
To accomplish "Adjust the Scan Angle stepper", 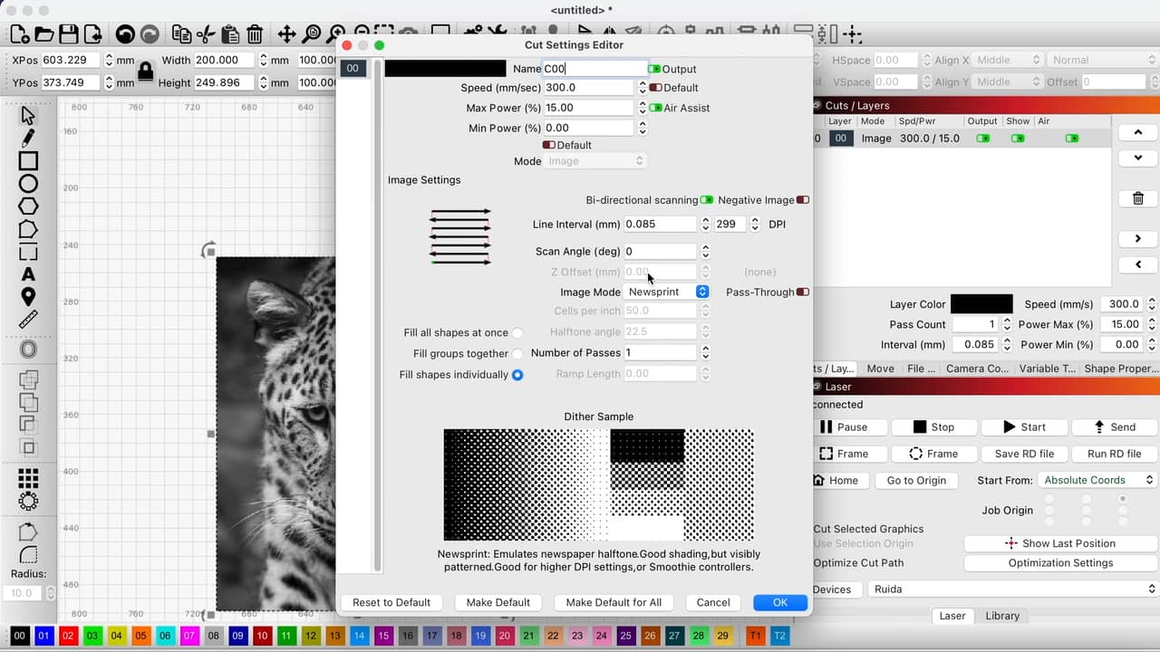I will pos(705,251).
